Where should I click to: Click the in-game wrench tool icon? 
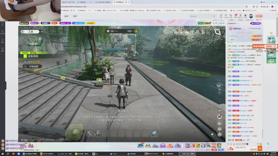tap(220, 134)
